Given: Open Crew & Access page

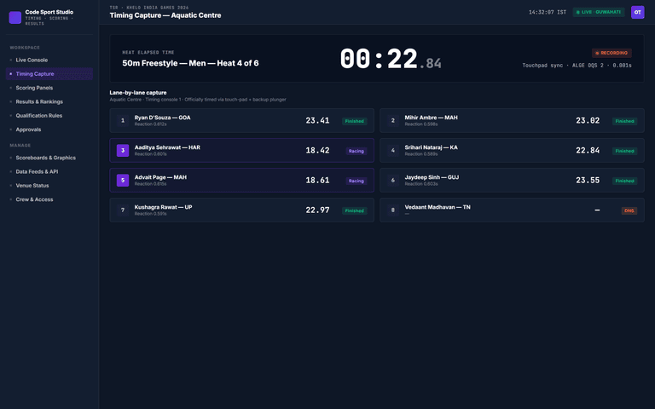Looking at the screenshot, I should click(49, 199).
